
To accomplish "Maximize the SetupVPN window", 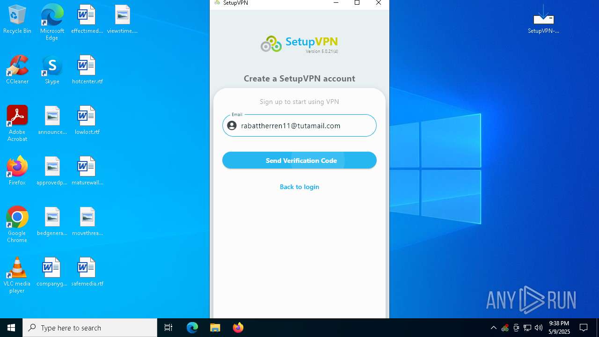I will 357,3.
